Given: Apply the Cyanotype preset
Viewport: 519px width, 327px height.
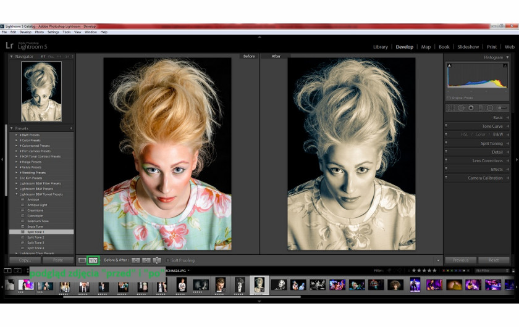Looking at the screenshot, I should [x=35, y=215].
